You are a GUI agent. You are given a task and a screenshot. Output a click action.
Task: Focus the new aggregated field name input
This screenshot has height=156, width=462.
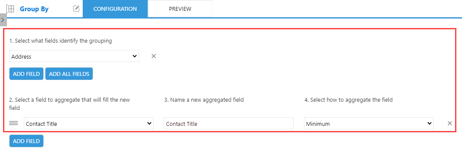pyautogui.click(x=229, y=123)
